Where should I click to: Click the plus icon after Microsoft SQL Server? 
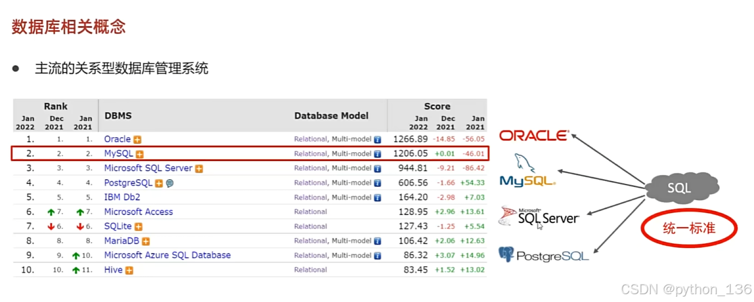tap(199, 169)
